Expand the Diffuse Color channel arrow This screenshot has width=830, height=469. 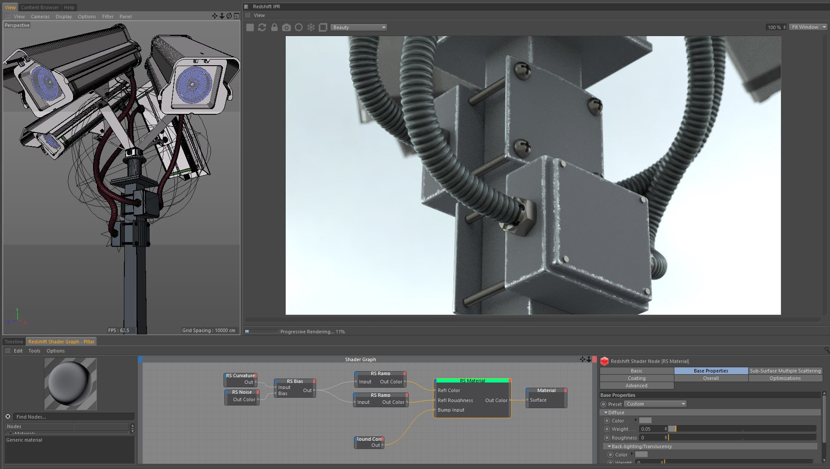click(x=636, y=420)
